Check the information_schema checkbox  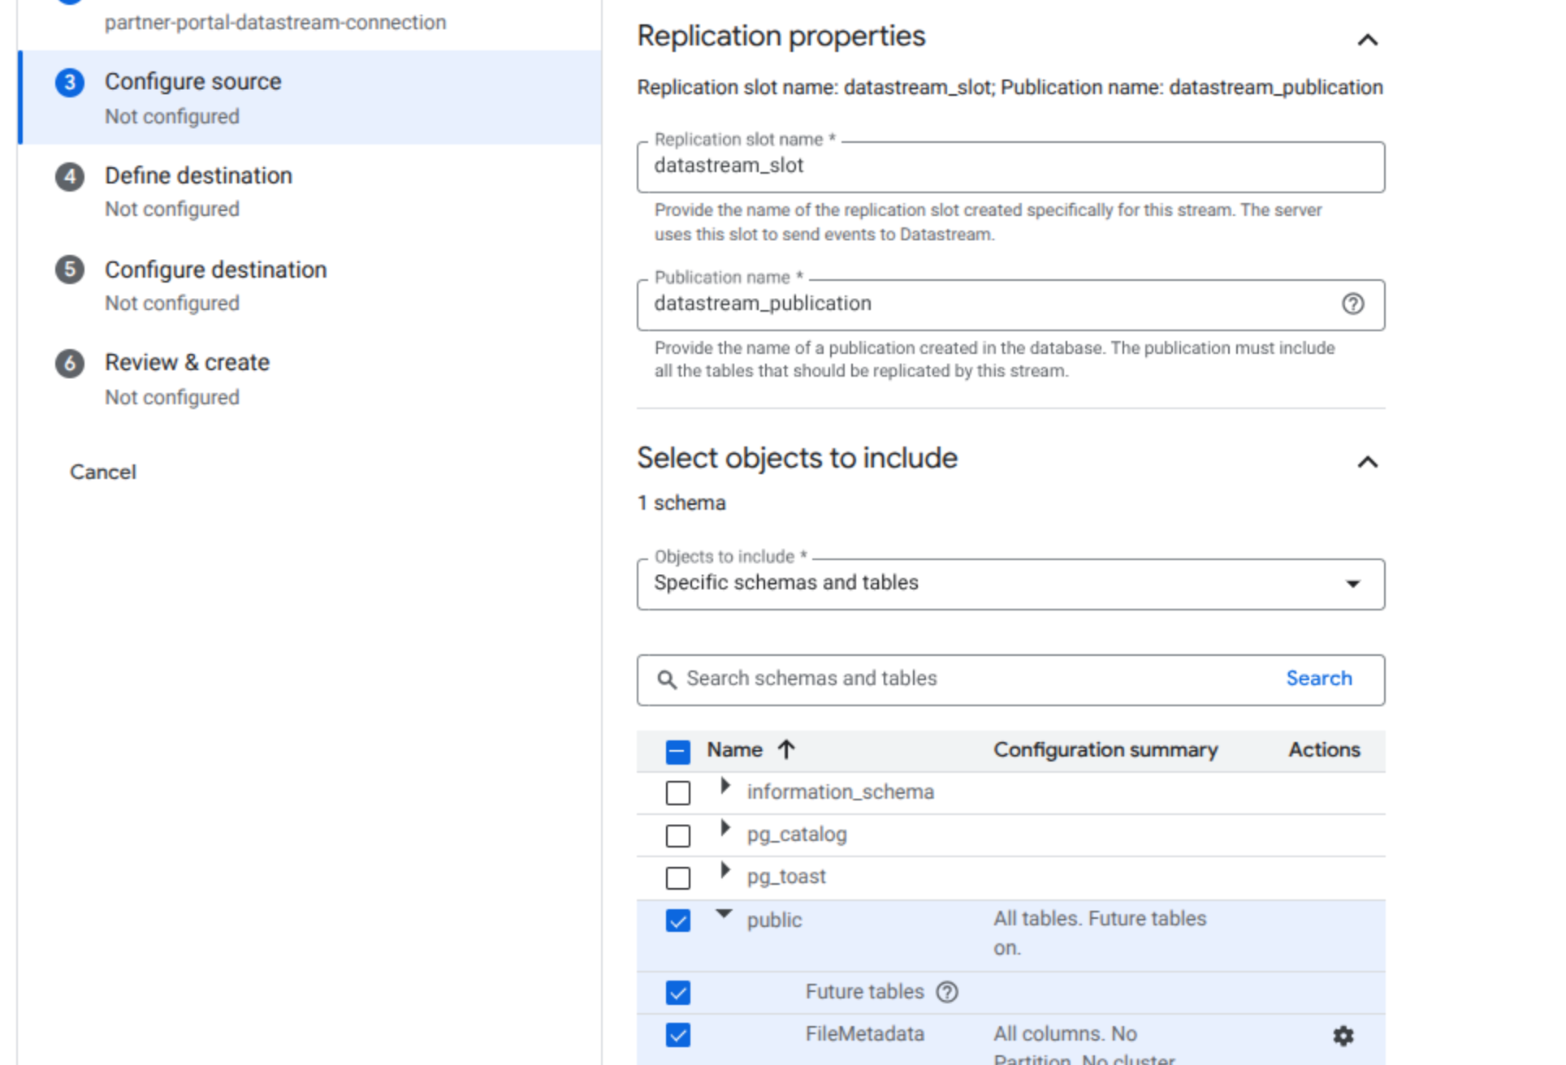coord(678,793)
